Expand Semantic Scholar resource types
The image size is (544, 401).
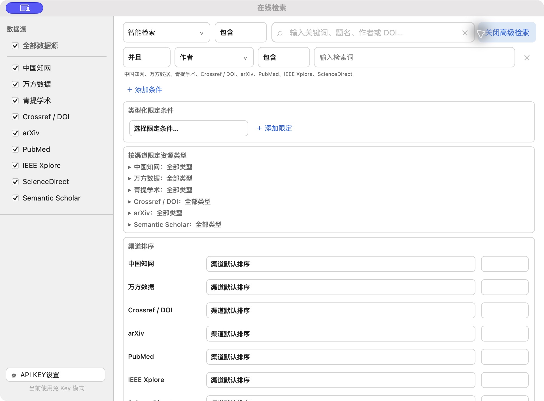(175, 225)
